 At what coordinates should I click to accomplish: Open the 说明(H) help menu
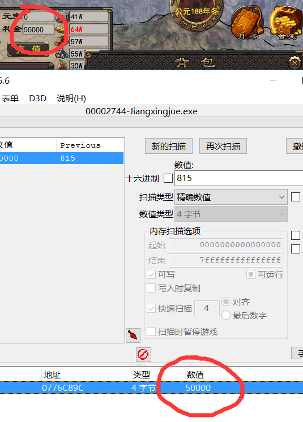click(71, 98)
